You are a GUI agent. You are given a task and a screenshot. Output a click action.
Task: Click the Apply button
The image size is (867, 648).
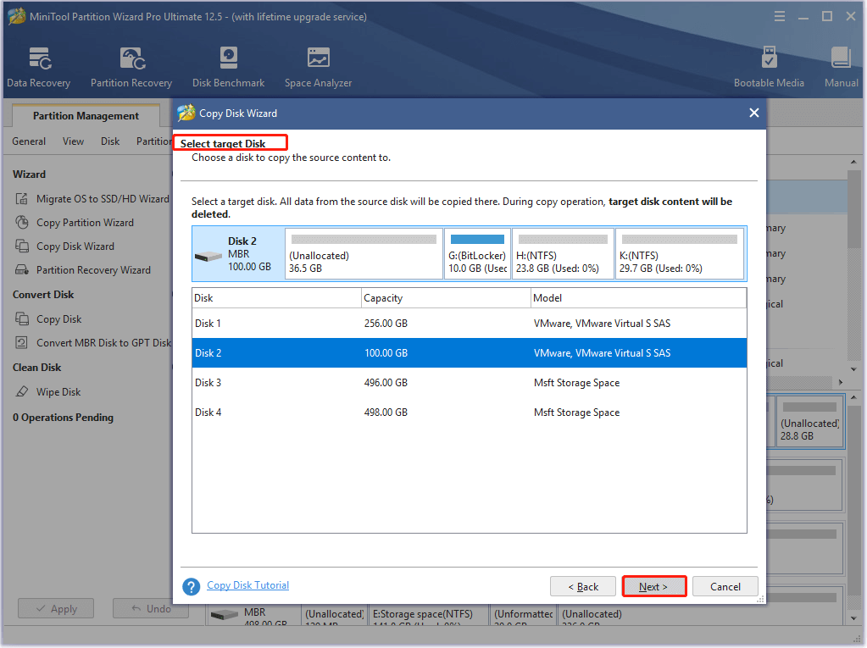click(56, 609)
